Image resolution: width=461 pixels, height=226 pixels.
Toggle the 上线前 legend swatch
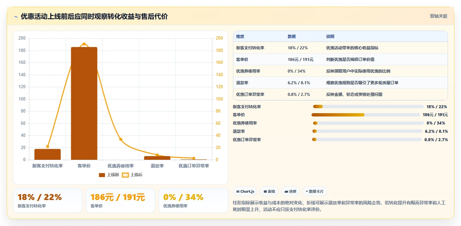102,175
